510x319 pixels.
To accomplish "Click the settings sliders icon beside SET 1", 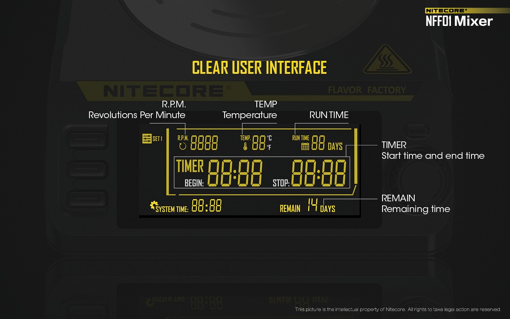I will pos(147,139).
